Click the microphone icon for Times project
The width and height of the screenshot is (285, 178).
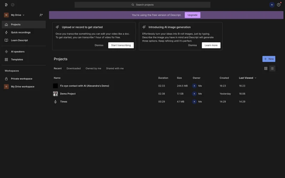pos(56,102)
